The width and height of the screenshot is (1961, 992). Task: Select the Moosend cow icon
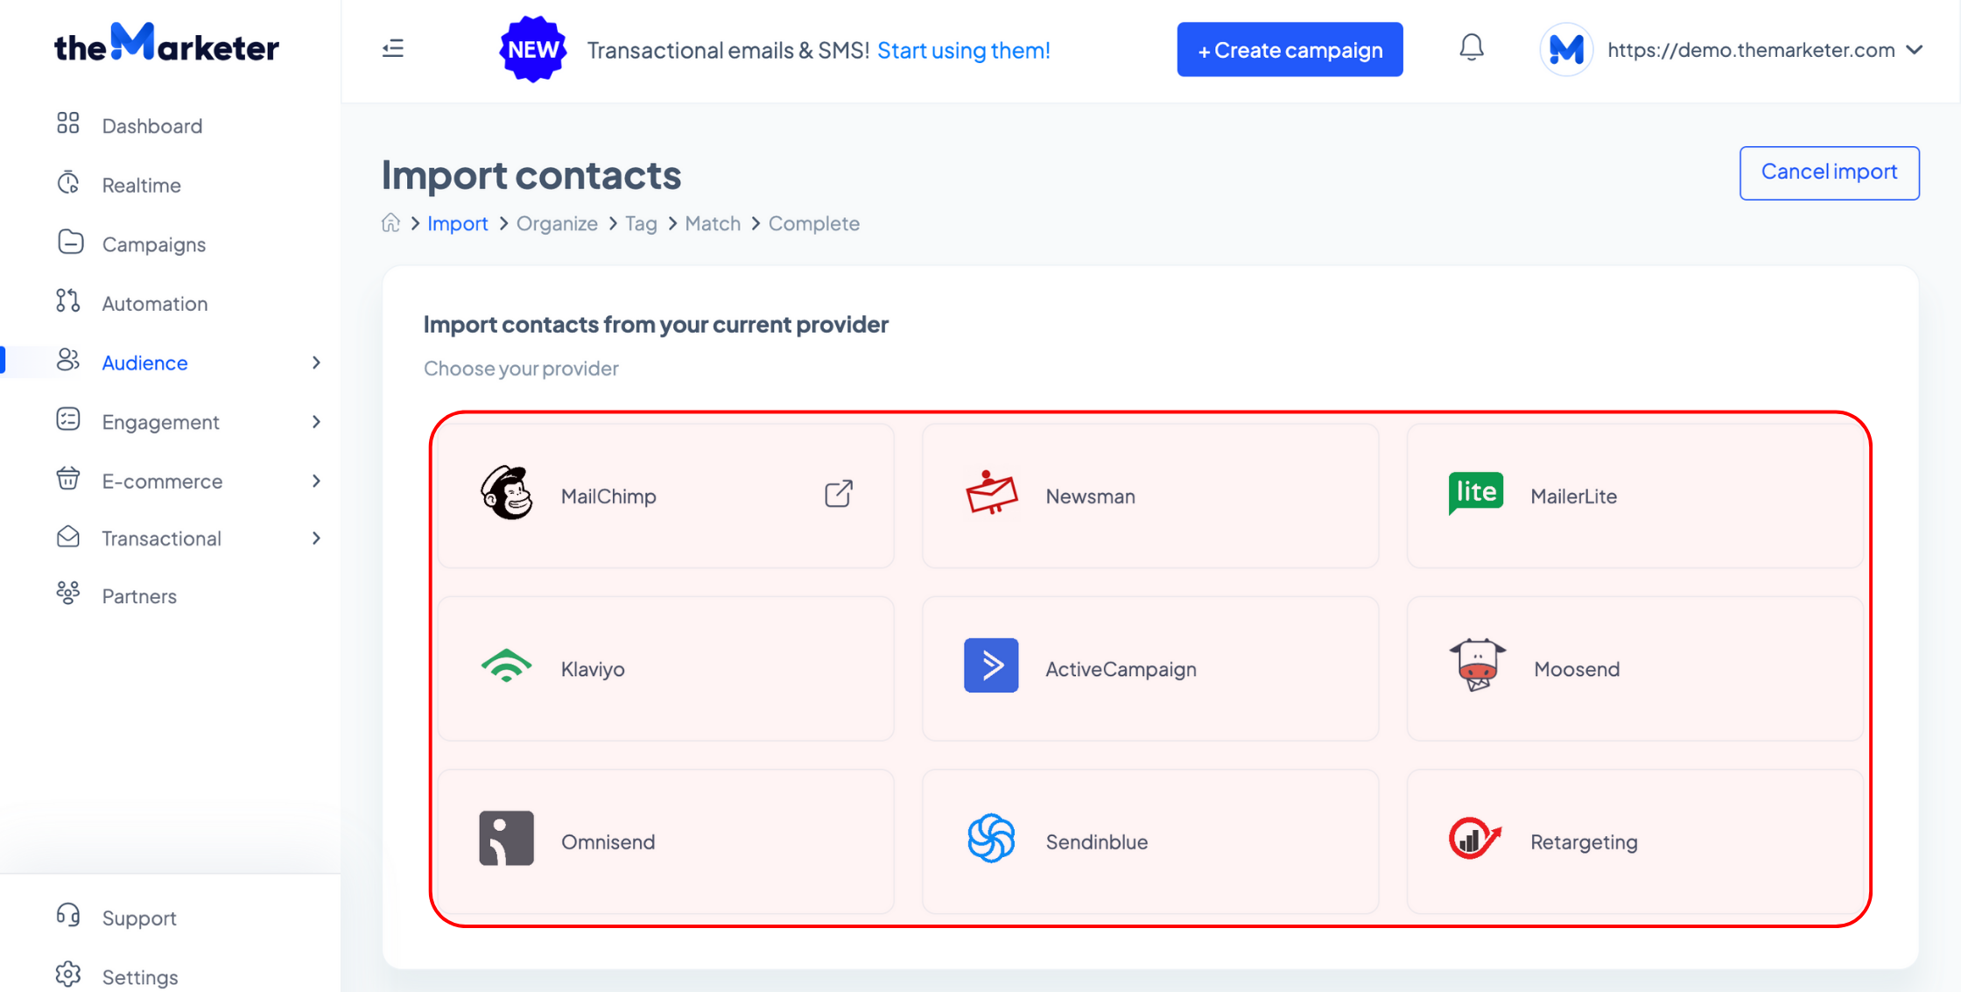coord(1478,665)
